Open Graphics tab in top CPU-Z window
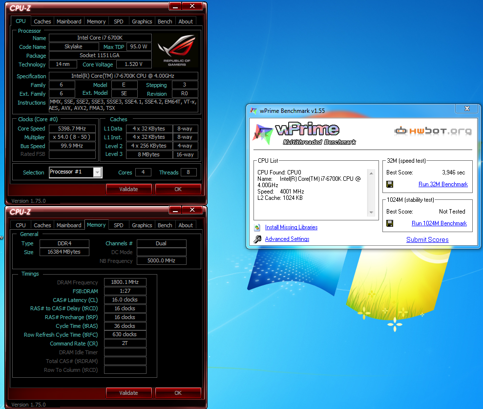Image resolution: width=483 pixels, height=409 pixels. pos(142,22)
